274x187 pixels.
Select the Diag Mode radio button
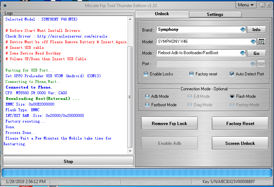pyautogui.click(x=190, y=105)
